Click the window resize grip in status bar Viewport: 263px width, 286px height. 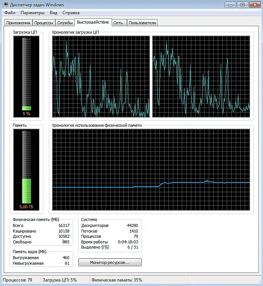[259, 282]
